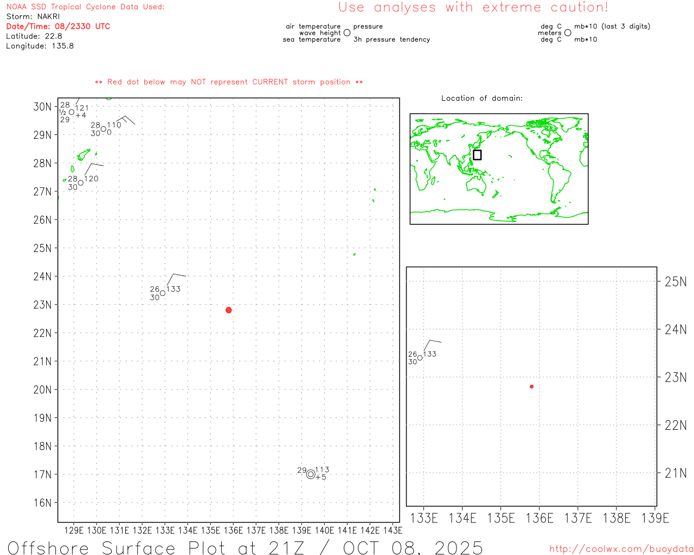
Task: Click the 'Storm: NAKRI' label
Action: 33,16
